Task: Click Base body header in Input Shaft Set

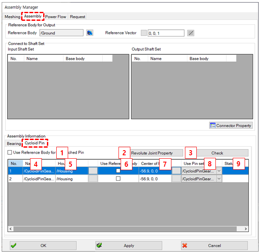Action: [83, 59]
